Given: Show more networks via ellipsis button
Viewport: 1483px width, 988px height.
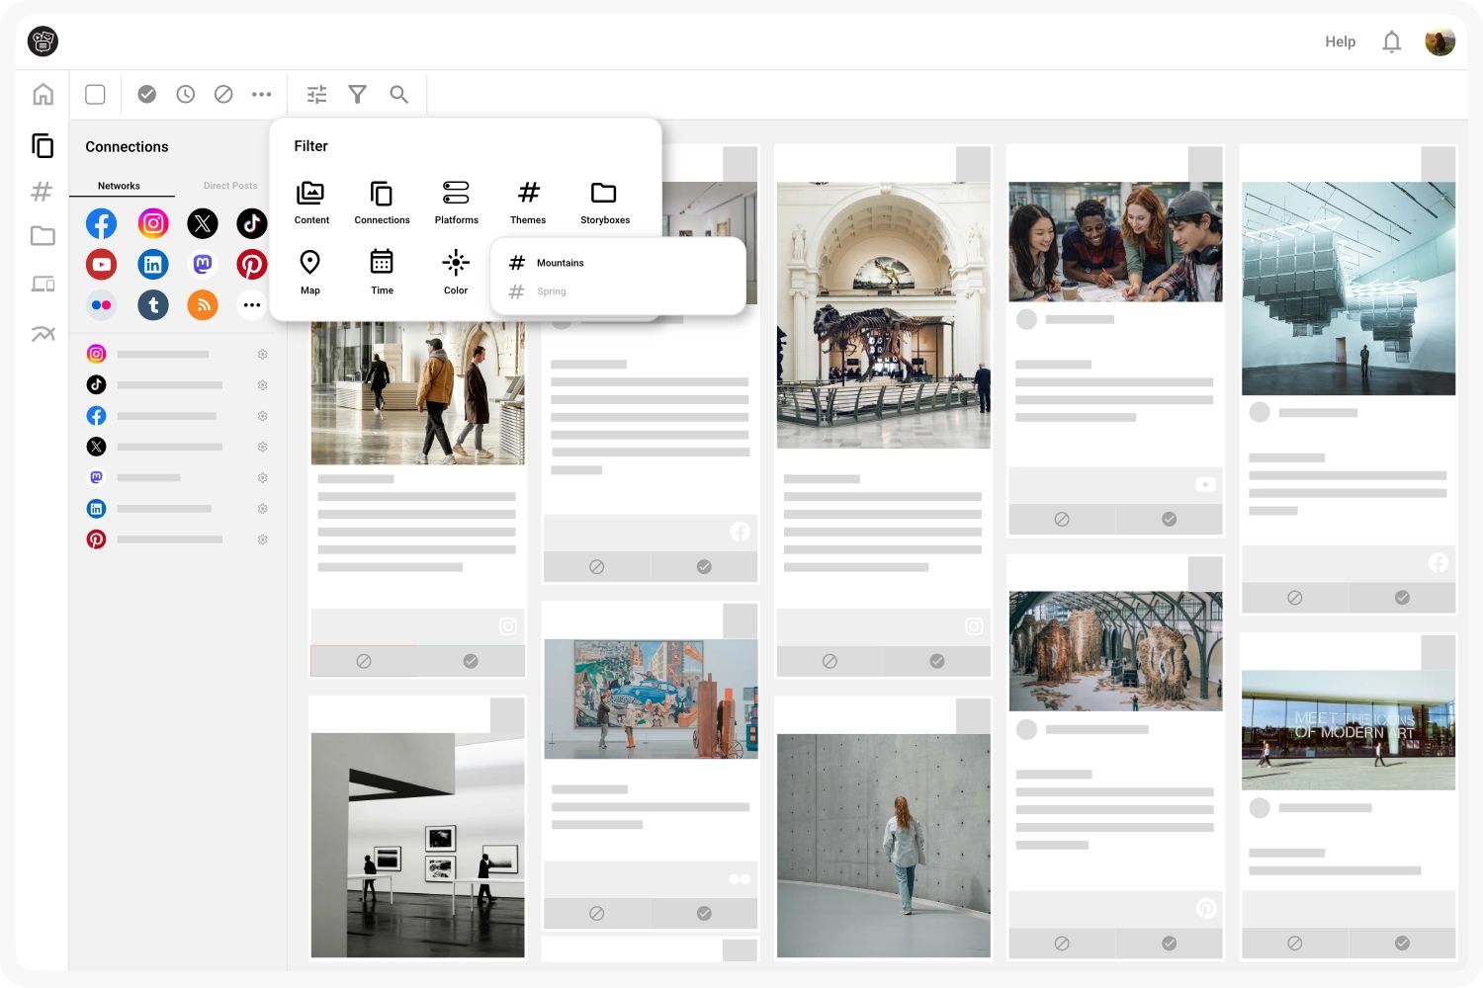Looking at the screenshot, I should tap(251, 305).
